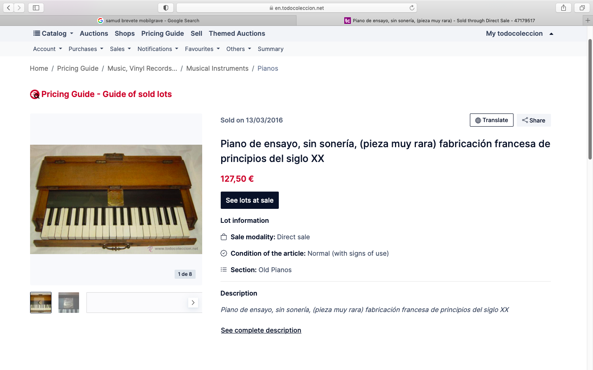Expand the Notifications dropdown
Image resolution: width=593 pixels, height=370 pixels.
pyautogui.click(x=158, y=49)
